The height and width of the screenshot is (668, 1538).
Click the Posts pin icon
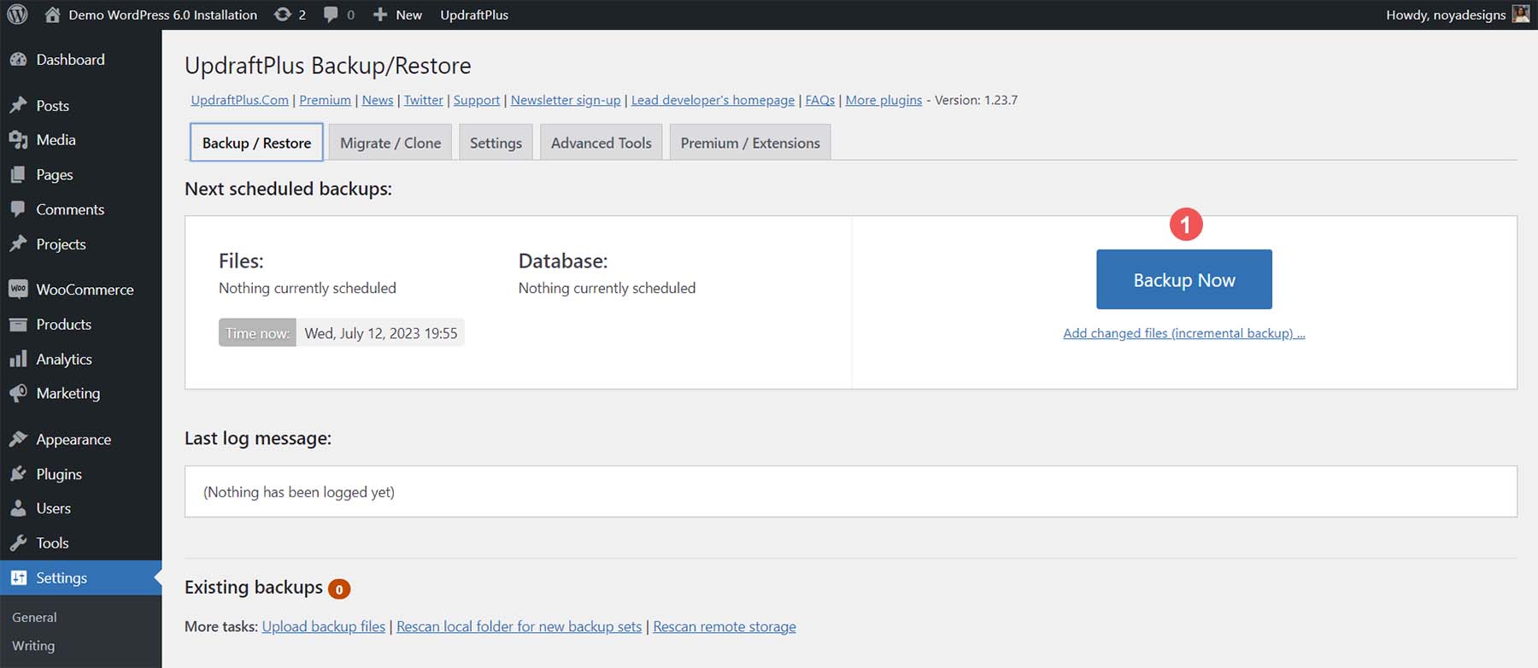[x=18, y=105]
